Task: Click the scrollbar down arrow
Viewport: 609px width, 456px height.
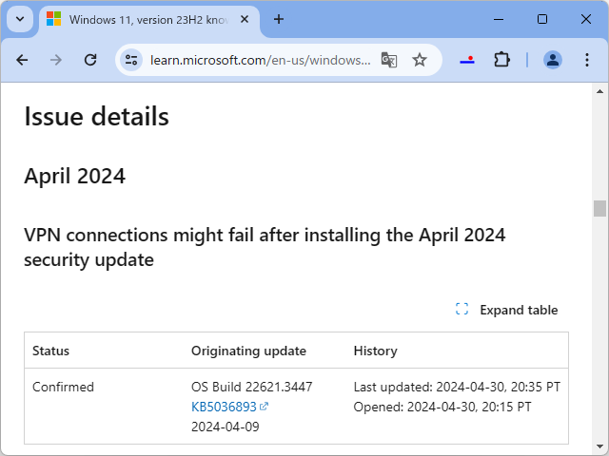Action: click(599, 446)
